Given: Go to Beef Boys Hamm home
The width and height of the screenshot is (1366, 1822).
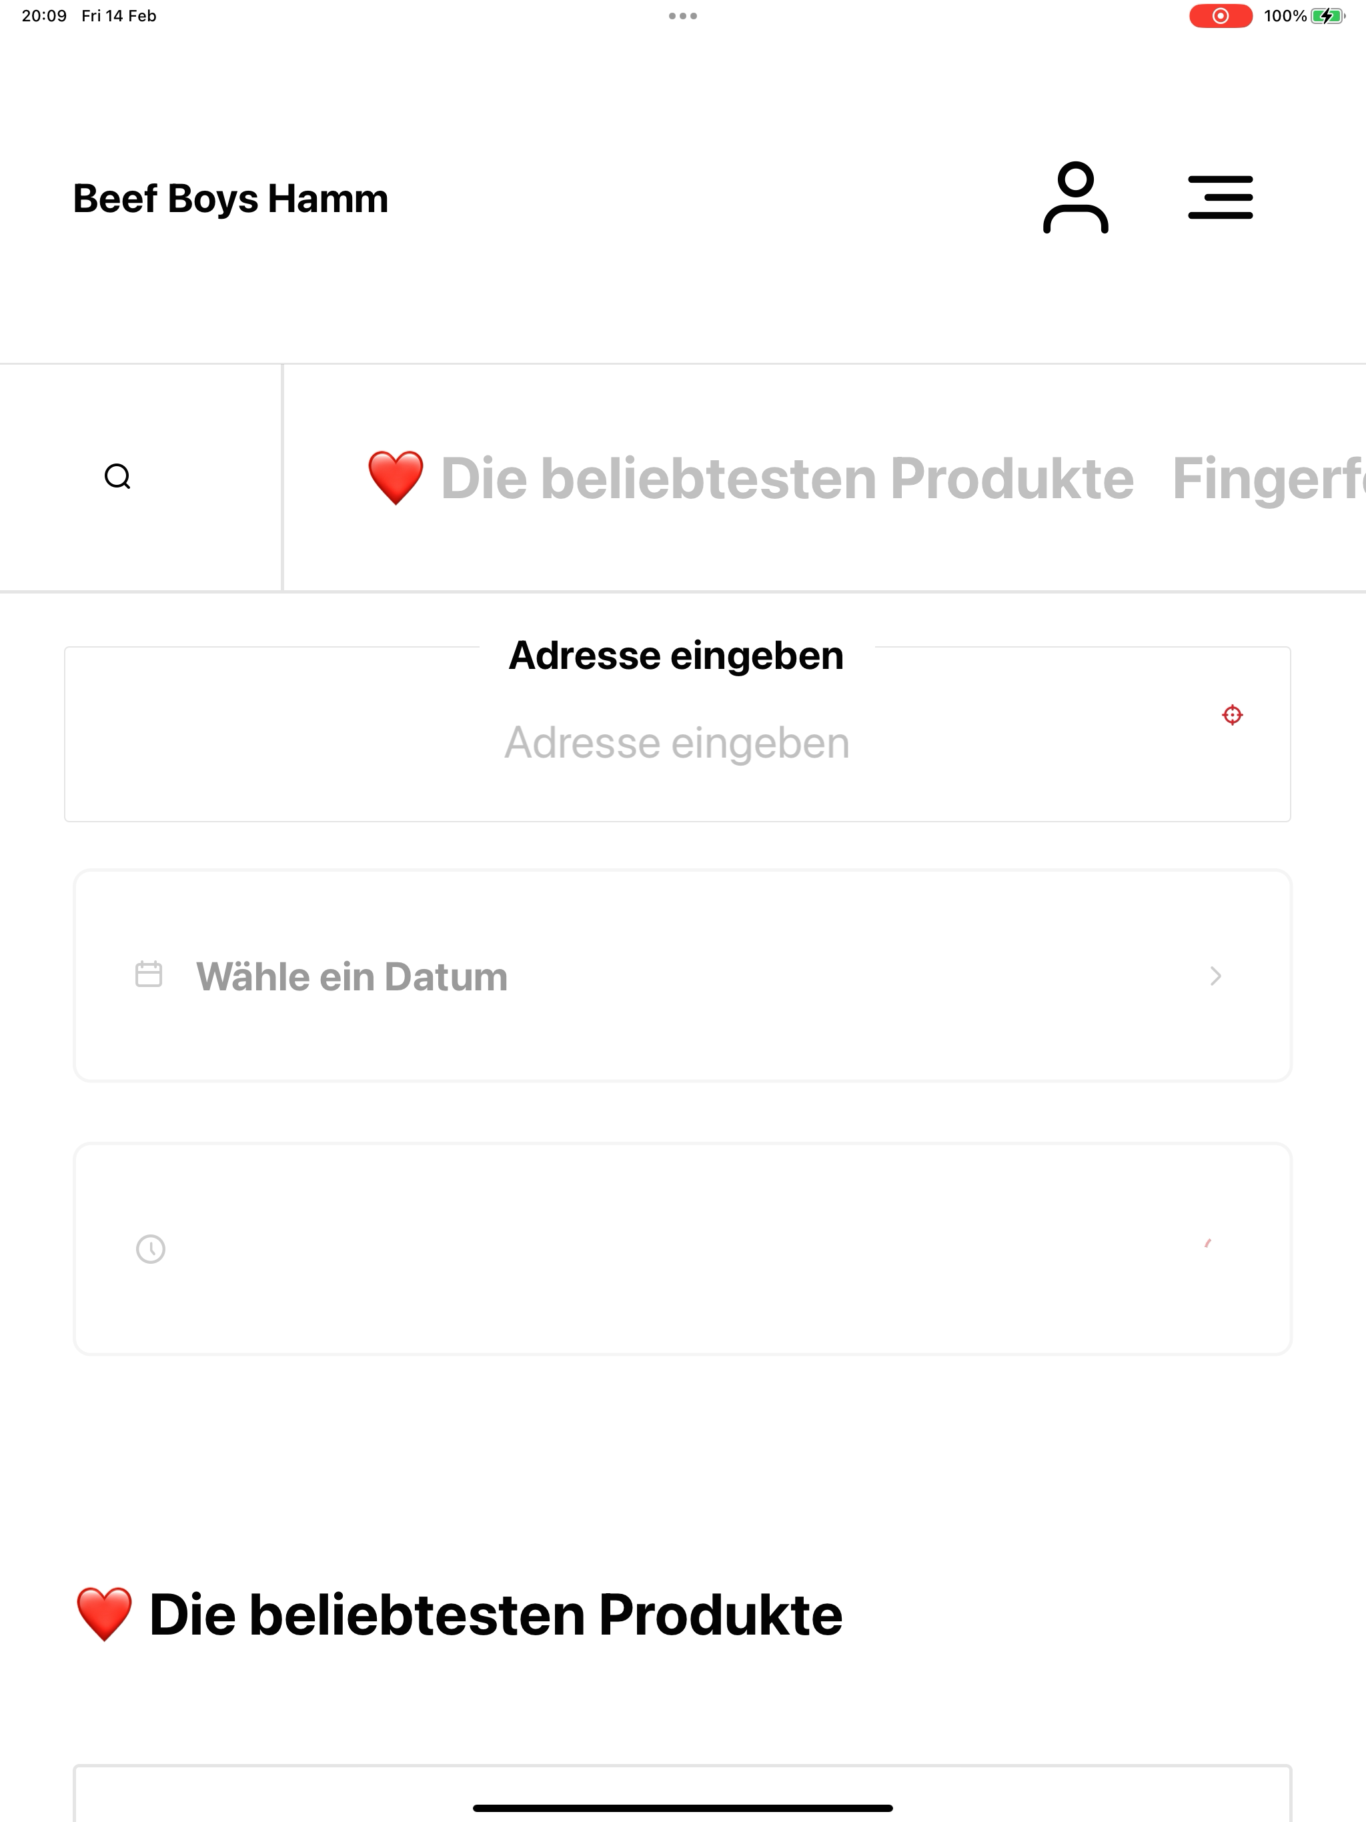Looking at the screenshot, I should 231,199.
